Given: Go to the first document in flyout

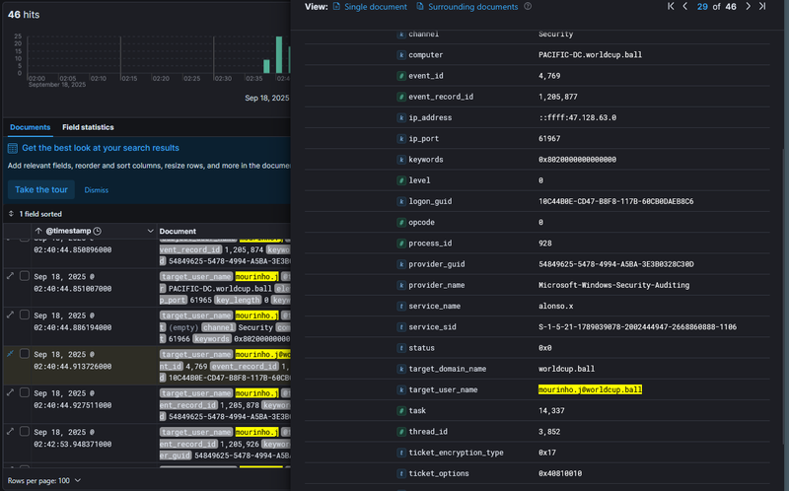Looking at the screenshot, I should point(672,6).
